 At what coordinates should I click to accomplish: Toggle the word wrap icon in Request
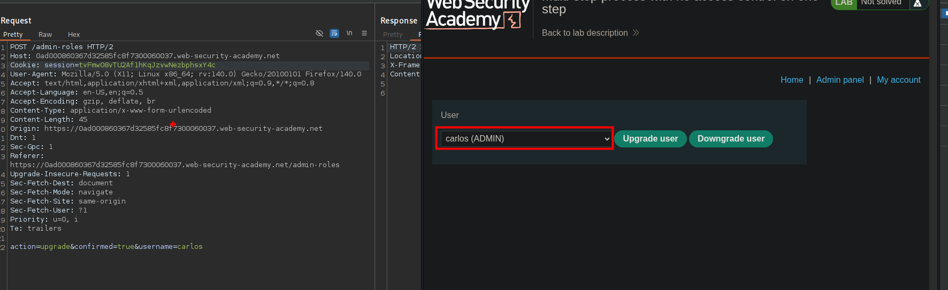click(x=334, y=33)
